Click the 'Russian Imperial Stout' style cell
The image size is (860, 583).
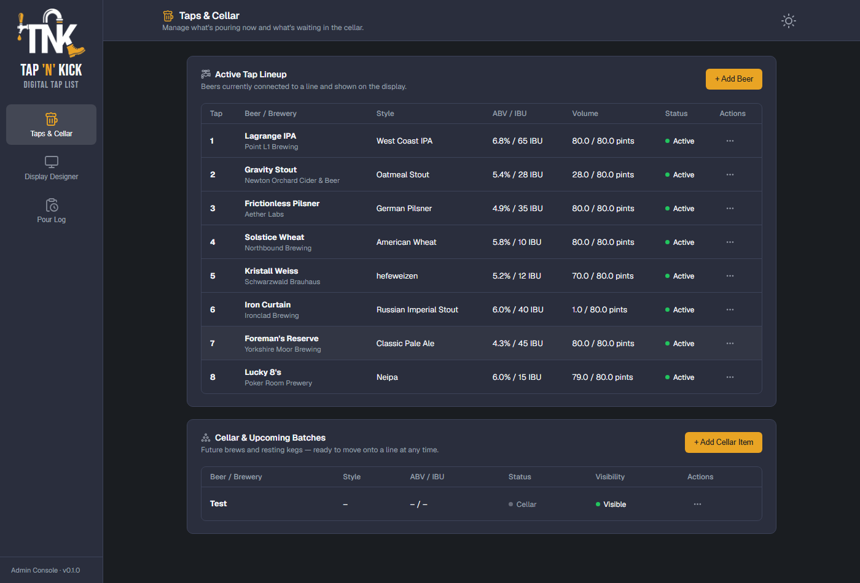[x=417, y=310]
